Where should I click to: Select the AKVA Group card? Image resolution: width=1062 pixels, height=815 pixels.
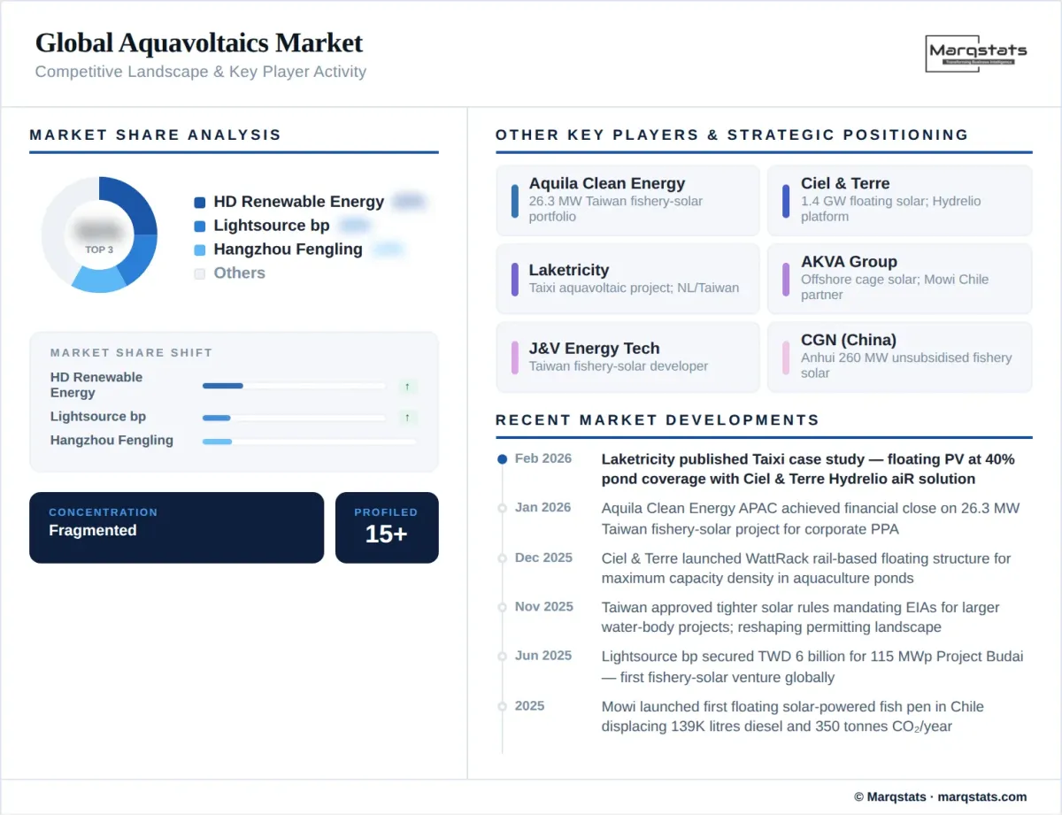(899, 279)
